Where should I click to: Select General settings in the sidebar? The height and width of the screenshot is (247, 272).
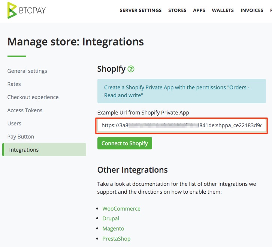click(27, 71)
